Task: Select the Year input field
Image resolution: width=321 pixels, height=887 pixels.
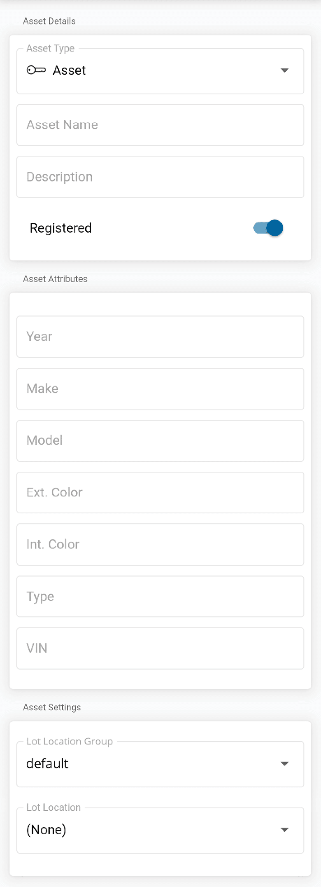Action: point(160,337)
